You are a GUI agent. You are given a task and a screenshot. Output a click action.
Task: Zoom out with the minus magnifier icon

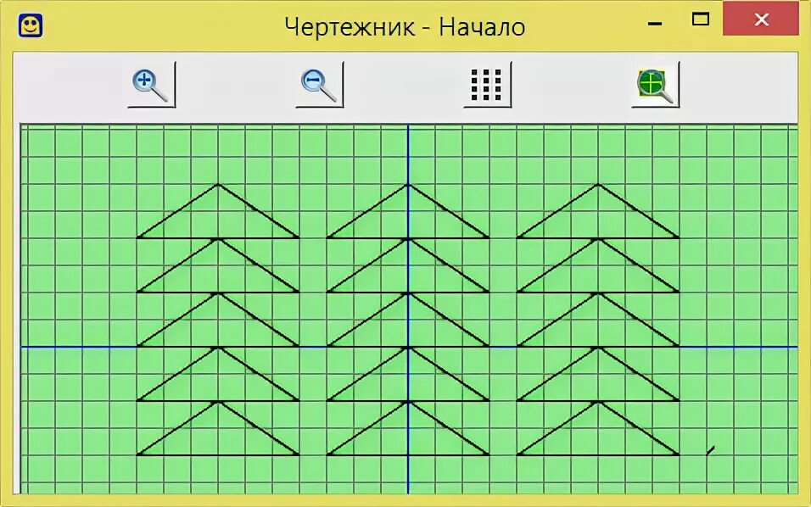319,85
